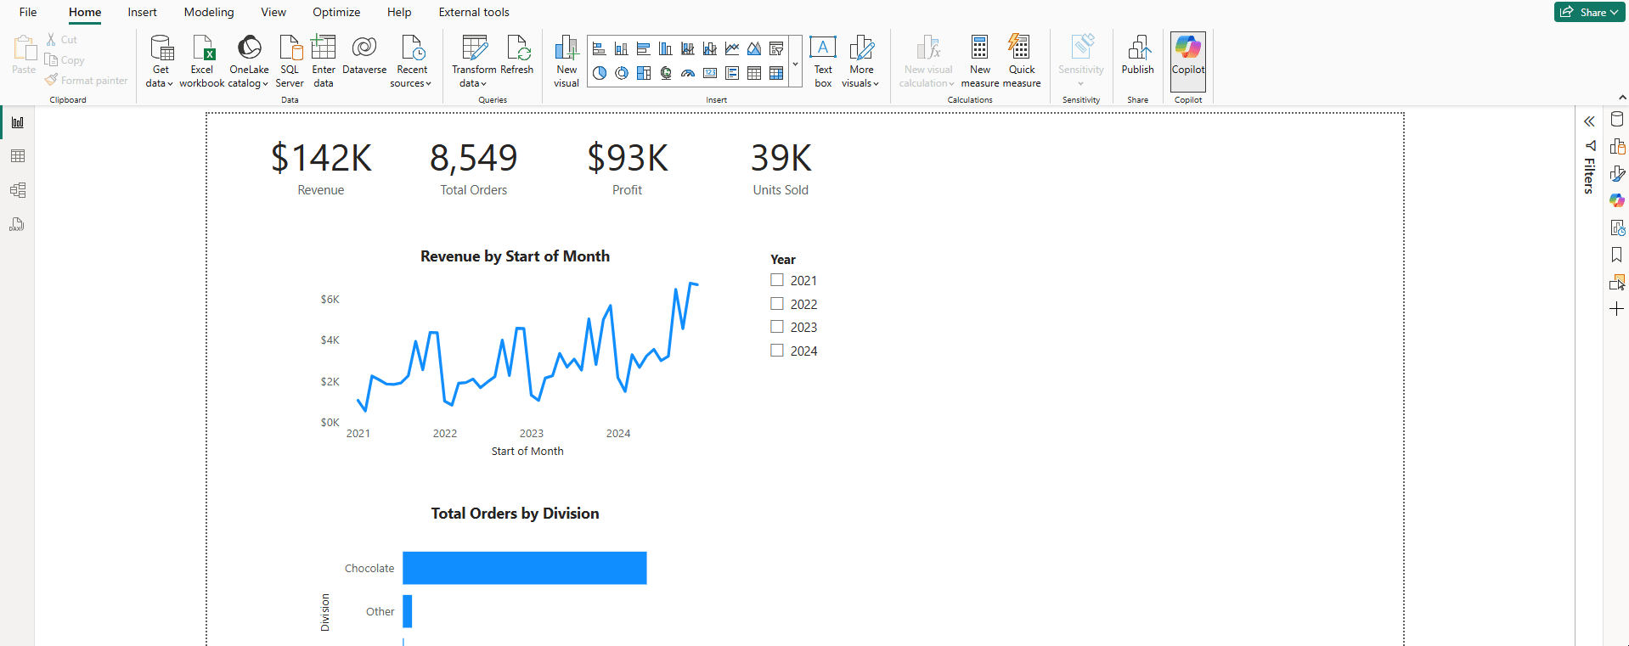Screen dimensions: 1629x646
Task: Open Model view in left sidebar
Action: tap(17, 190)
